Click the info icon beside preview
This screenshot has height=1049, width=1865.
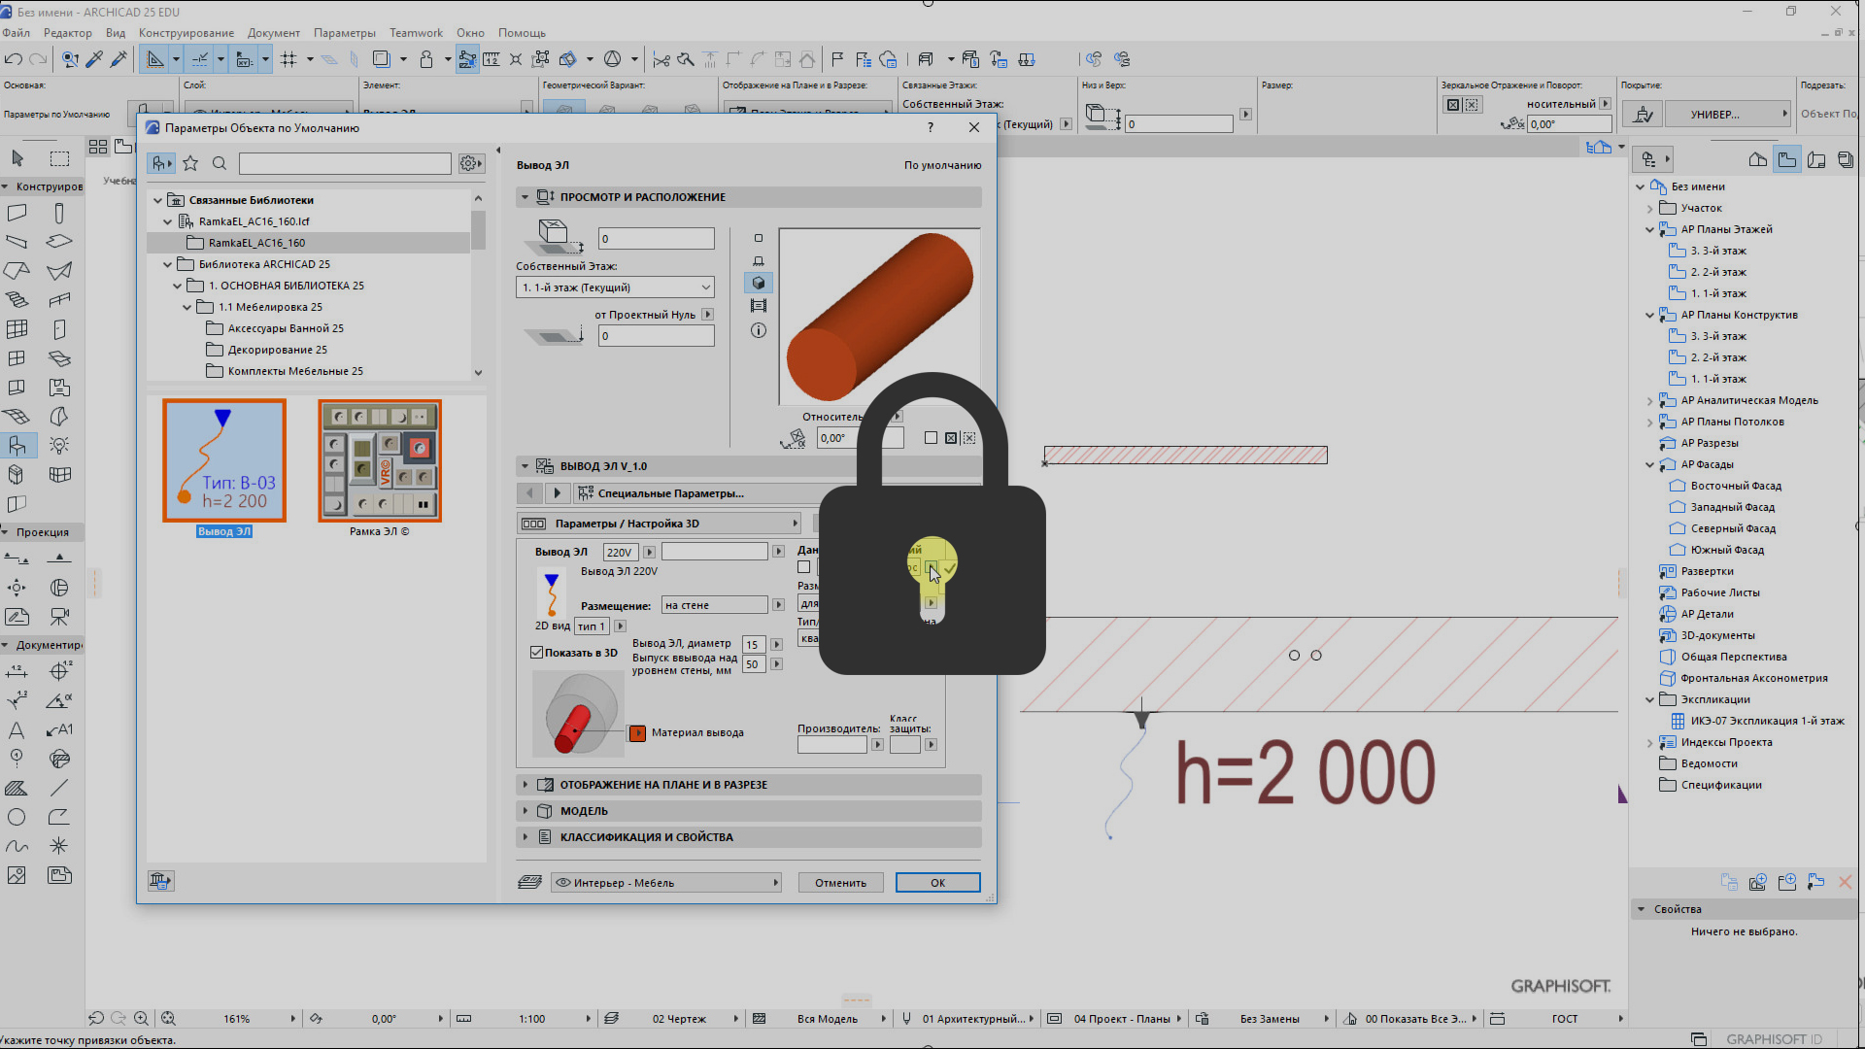click(759, 330)
